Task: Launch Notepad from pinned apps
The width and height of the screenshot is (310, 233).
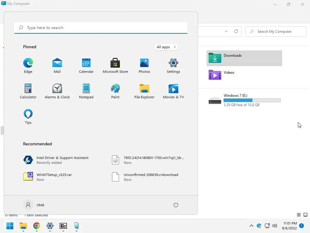Action: tap(86, 91)
